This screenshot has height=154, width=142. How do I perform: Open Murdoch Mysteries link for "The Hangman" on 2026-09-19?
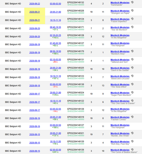120,43
